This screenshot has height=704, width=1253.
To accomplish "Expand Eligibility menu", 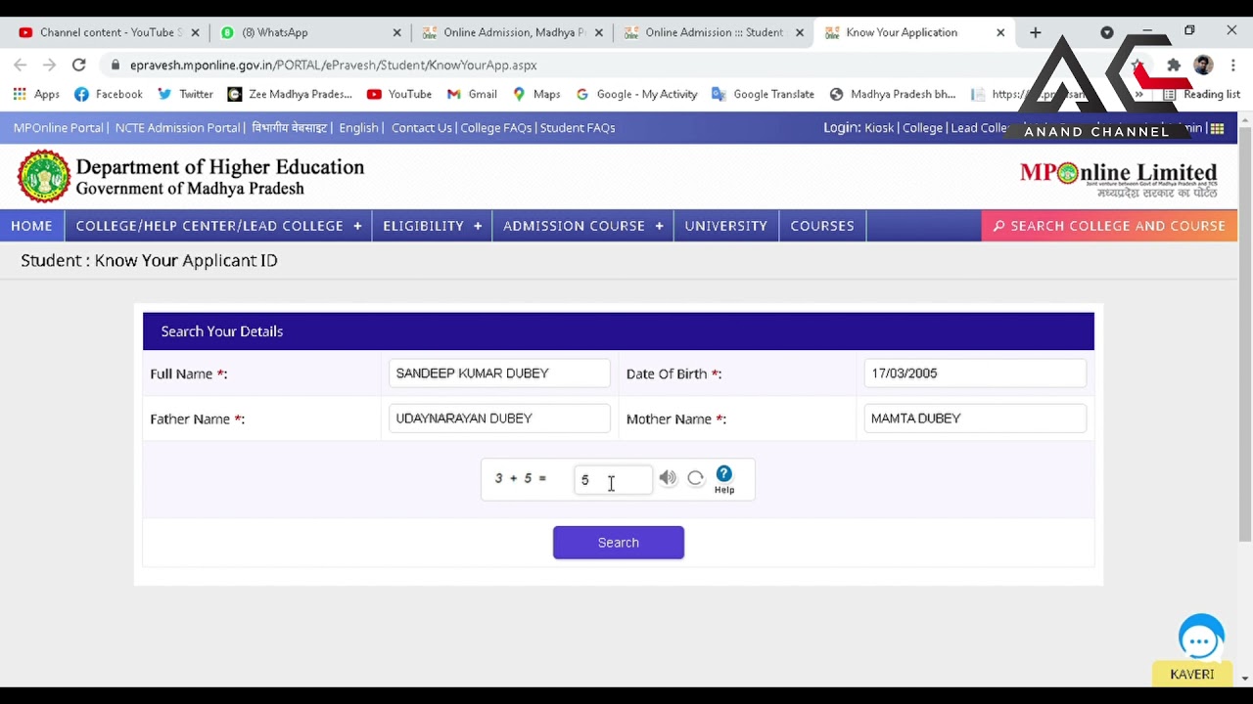I will (x=432, y=226).
